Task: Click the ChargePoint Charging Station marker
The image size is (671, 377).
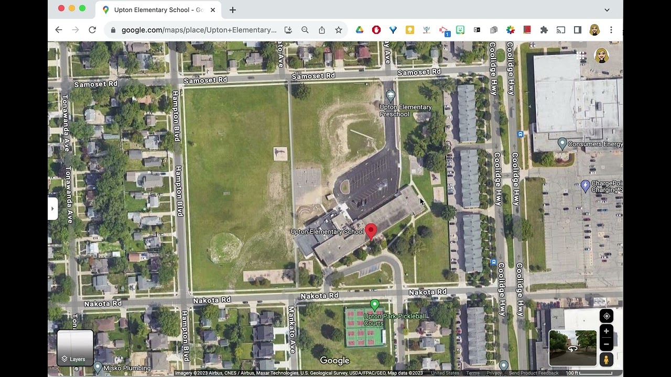Action: pyautogui.click(x=586, y=186)
